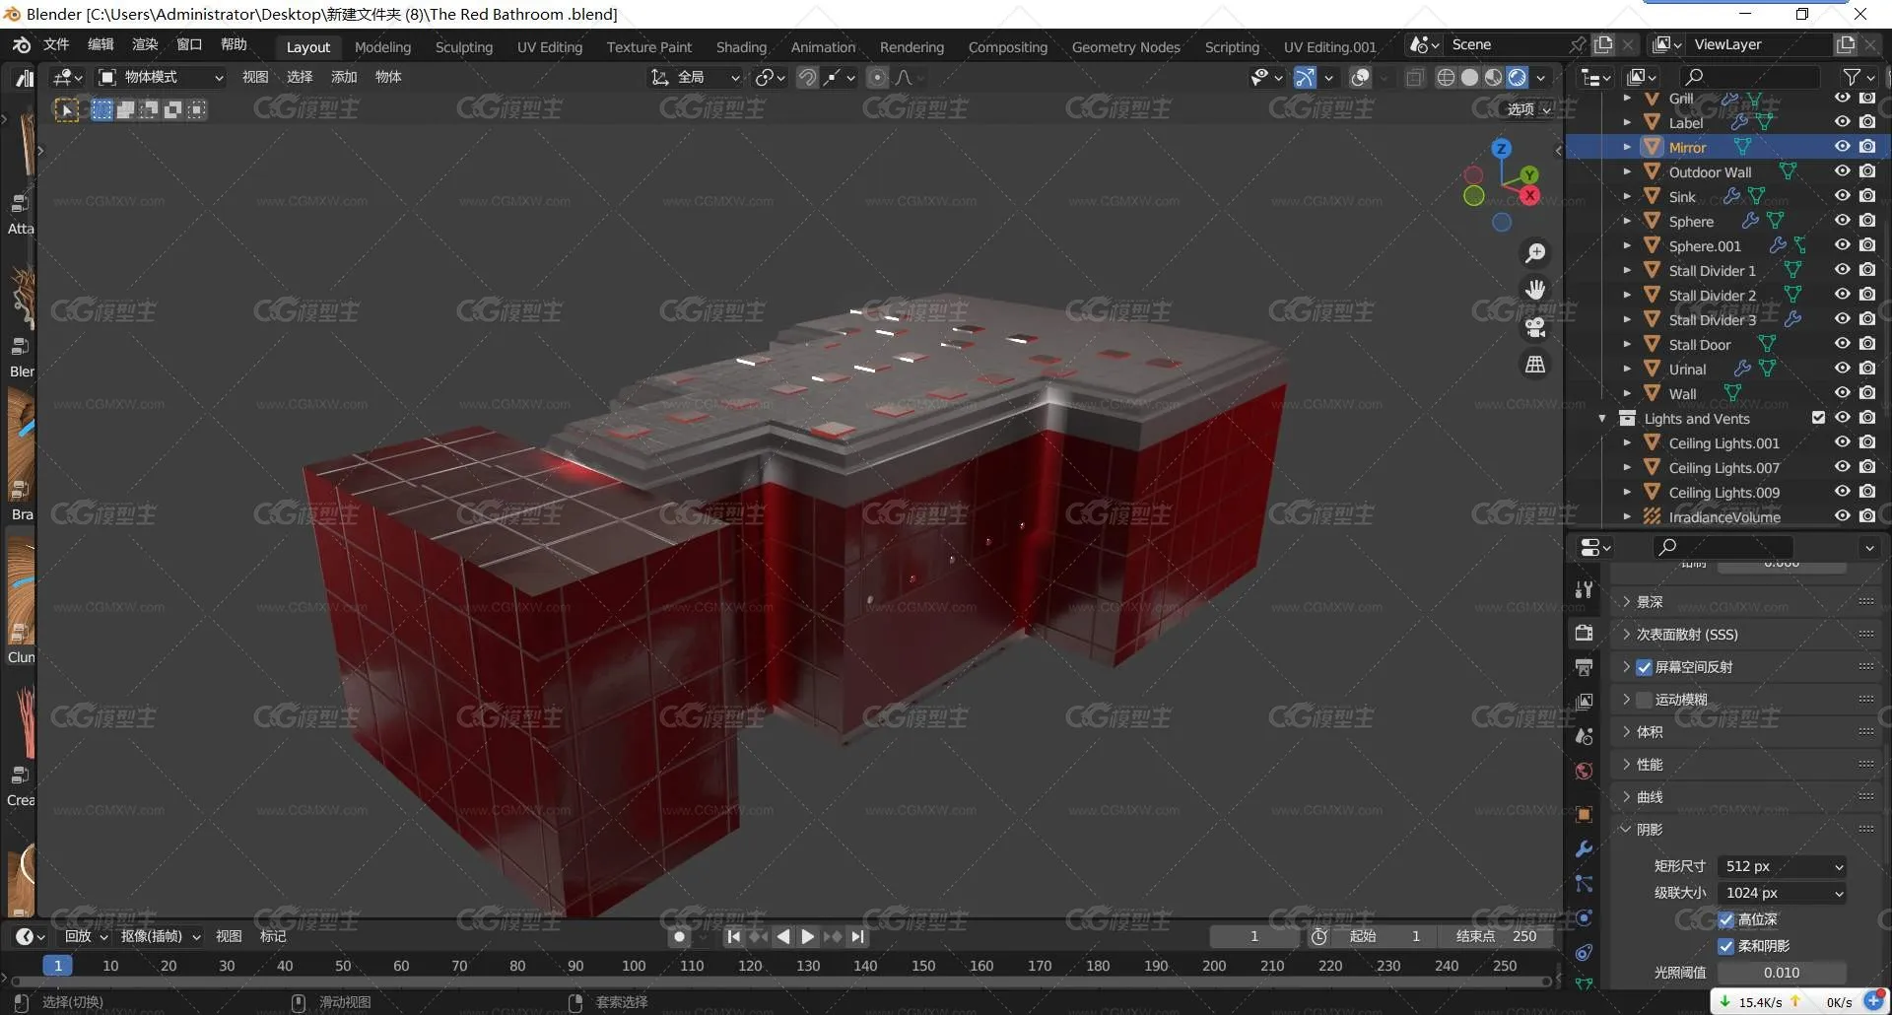Toggle the viewport gizmos display
1892x1015 pixels.
point(1305,78)
